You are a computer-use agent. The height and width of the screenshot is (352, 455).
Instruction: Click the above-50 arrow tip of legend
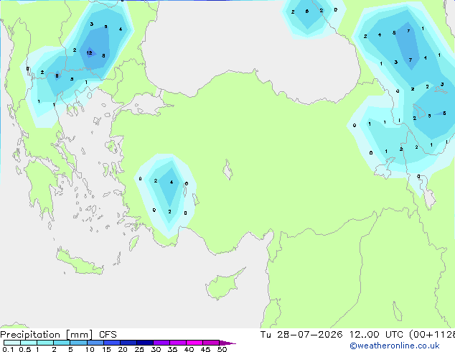click(227, 343)
